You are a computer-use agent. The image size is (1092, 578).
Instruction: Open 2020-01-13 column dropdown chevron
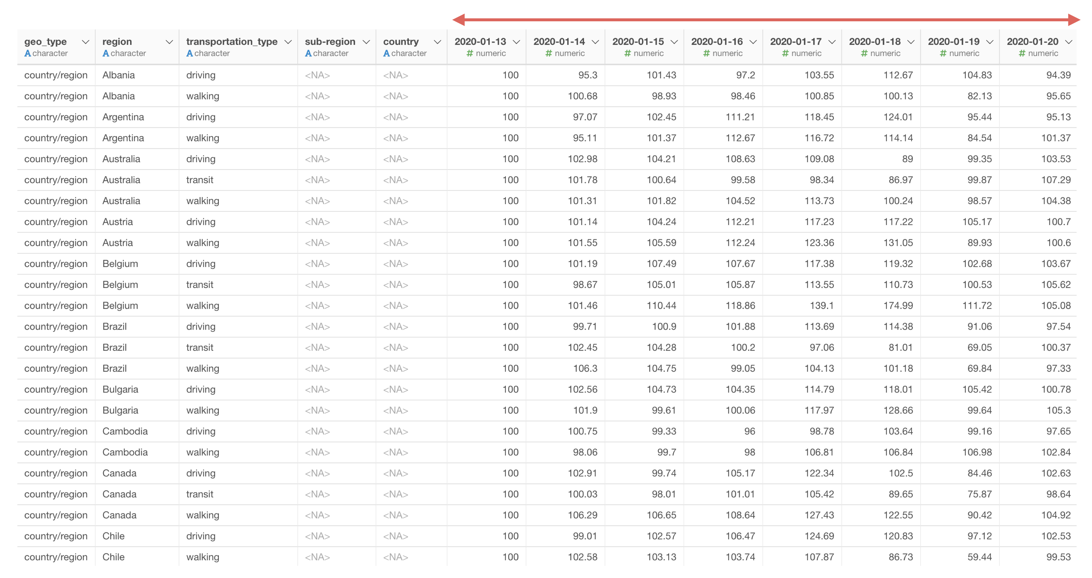tap(516, 42)
